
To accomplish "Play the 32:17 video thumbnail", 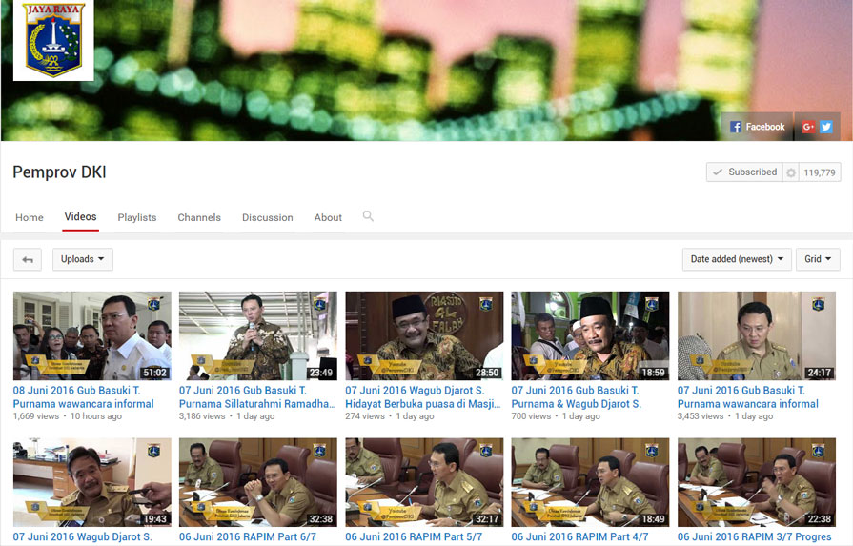I will [x=424, y=482].
